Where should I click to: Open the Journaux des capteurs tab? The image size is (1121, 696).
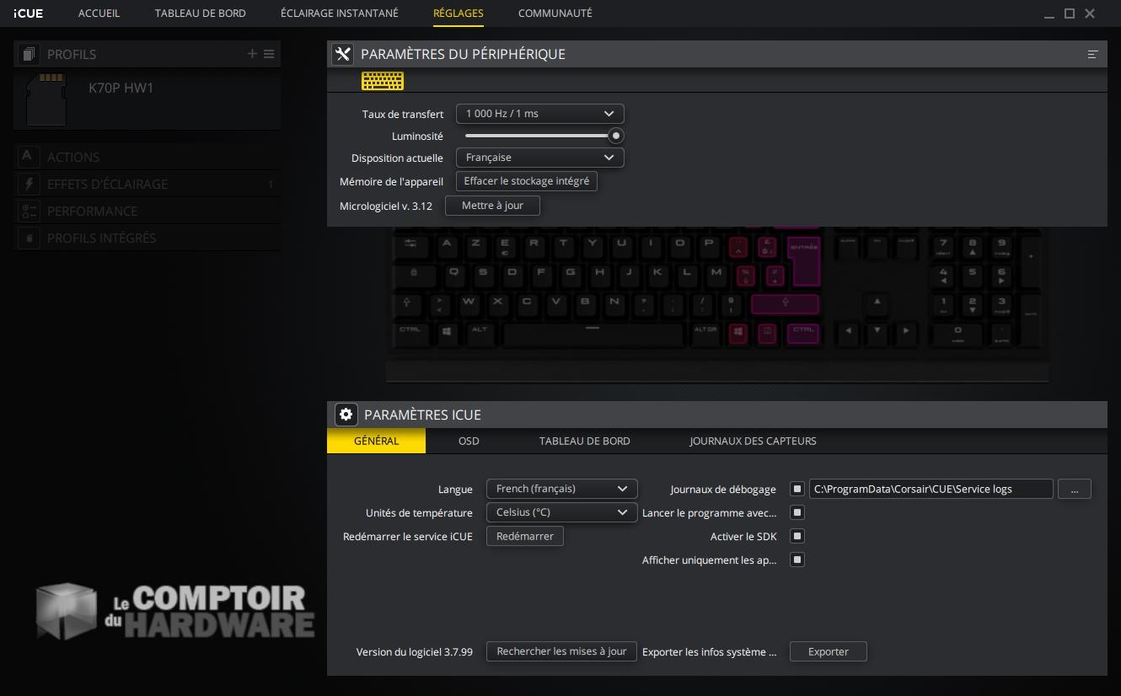(753, 441)
